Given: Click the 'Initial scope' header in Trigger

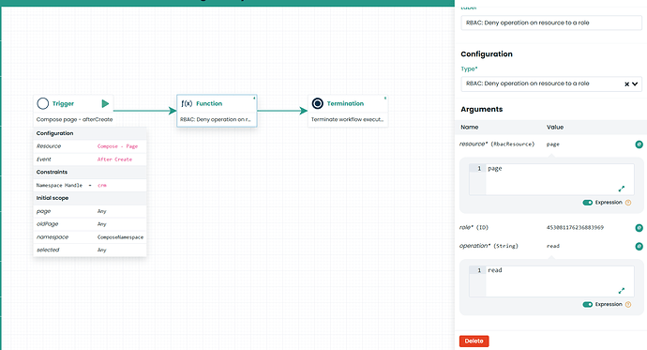Looking at the screenshot, I should click(53, 198).
